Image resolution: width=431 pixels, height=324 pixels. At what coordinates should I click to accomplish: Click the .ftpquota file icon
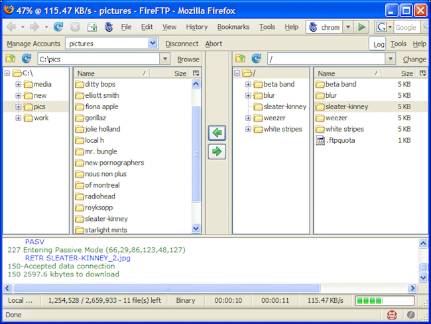point(320,140)
